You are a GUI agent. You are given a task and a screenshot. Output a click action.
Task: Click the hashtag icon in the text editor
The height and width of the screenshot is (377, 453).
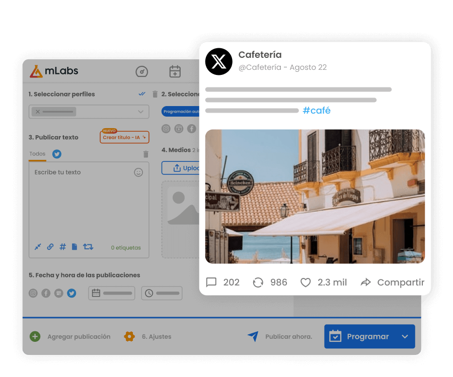[62, 247]
